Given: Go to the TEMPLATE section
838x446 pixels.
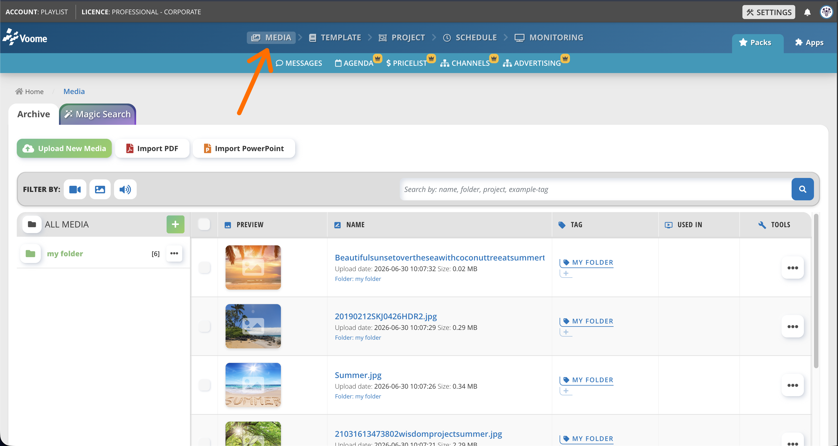Looking at the screenshot, I should coord(335,37).
